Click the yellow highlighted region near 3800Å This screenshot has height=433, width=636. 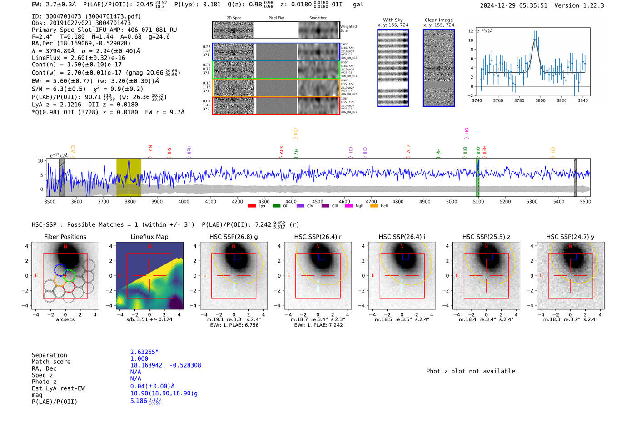point(129,177)
